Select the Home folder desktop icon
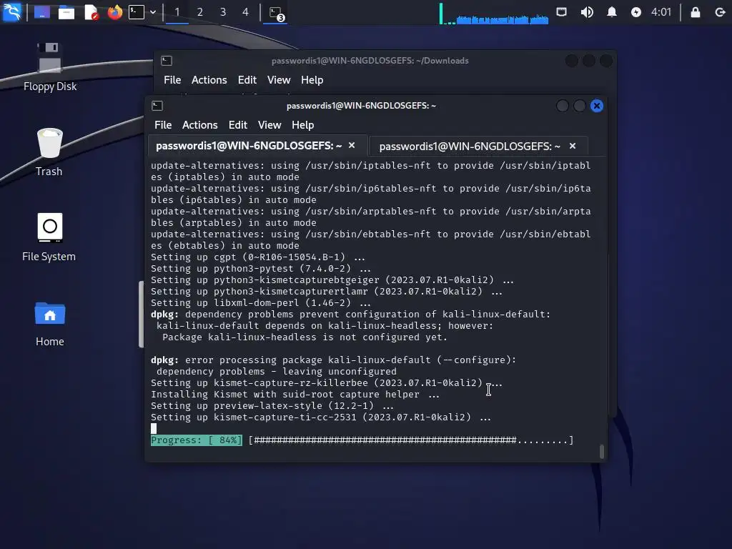This screenshot has height=549, width=732. (x=49, y=323)
